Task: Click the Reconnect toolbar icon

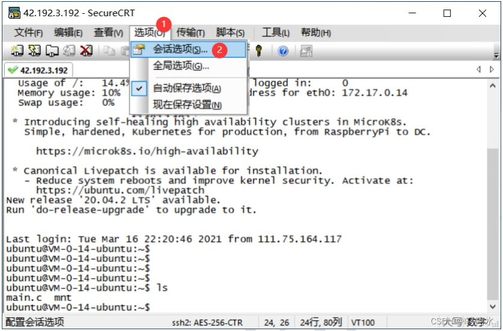Action: coord(69,51)
